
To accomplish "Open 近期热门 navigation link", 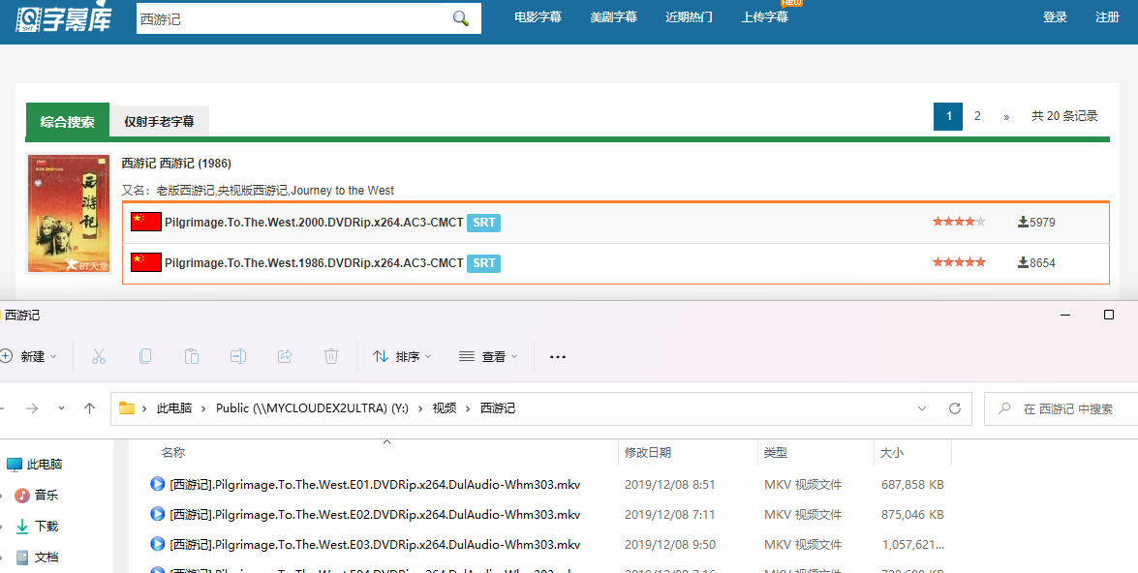I will pyautogui.click(x=689, y=17).
